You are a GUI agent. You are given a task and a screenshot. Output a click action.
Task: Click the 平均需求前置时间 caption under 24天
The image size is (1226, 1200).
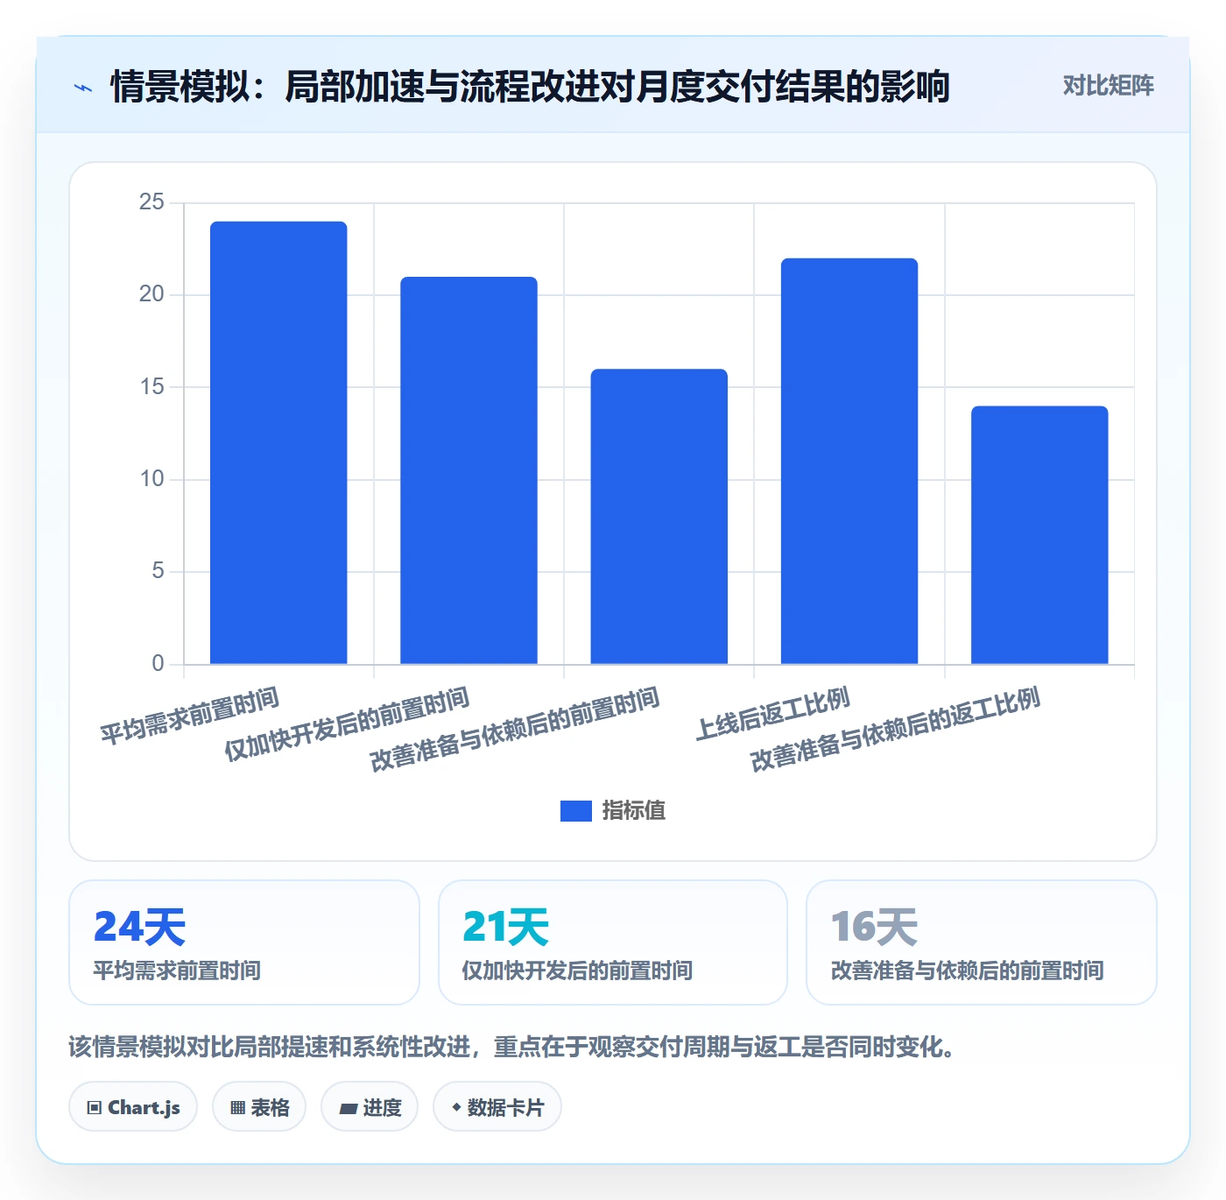tap(177, 971)
